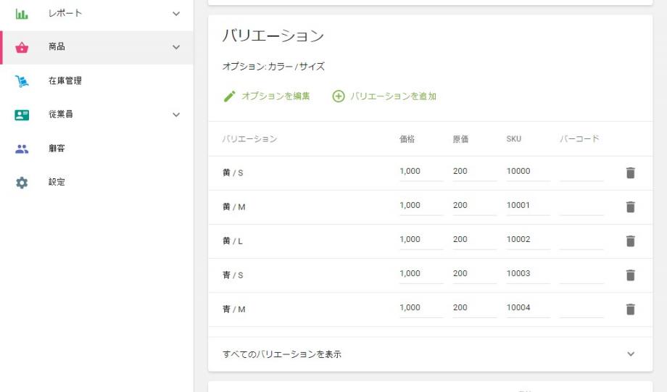Delete the 青 / S variation row
Viewport: 667px width, 392px height.
[630, 275]
